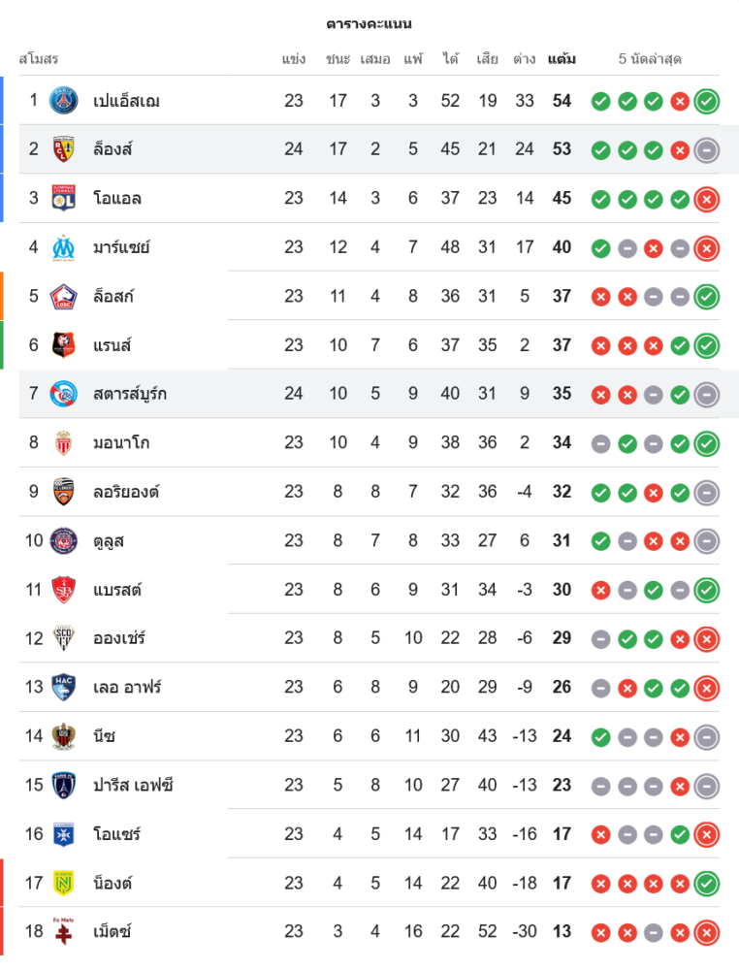Click the Stade Rennais logo

click(64, 344)
